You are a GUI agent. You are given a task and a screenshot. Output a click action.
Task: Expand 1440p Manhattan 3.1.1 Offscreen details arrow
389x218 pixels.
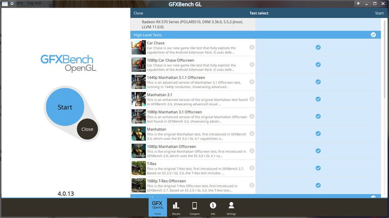(252, 82)
